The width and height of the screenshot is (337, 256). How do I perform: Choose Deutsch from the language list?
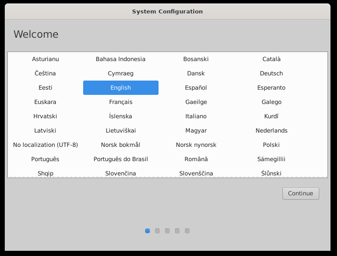point(271,73)
